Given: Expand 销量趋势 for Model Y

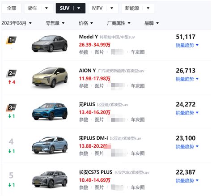Looking at the screenshot, I should tap(187, 45).
